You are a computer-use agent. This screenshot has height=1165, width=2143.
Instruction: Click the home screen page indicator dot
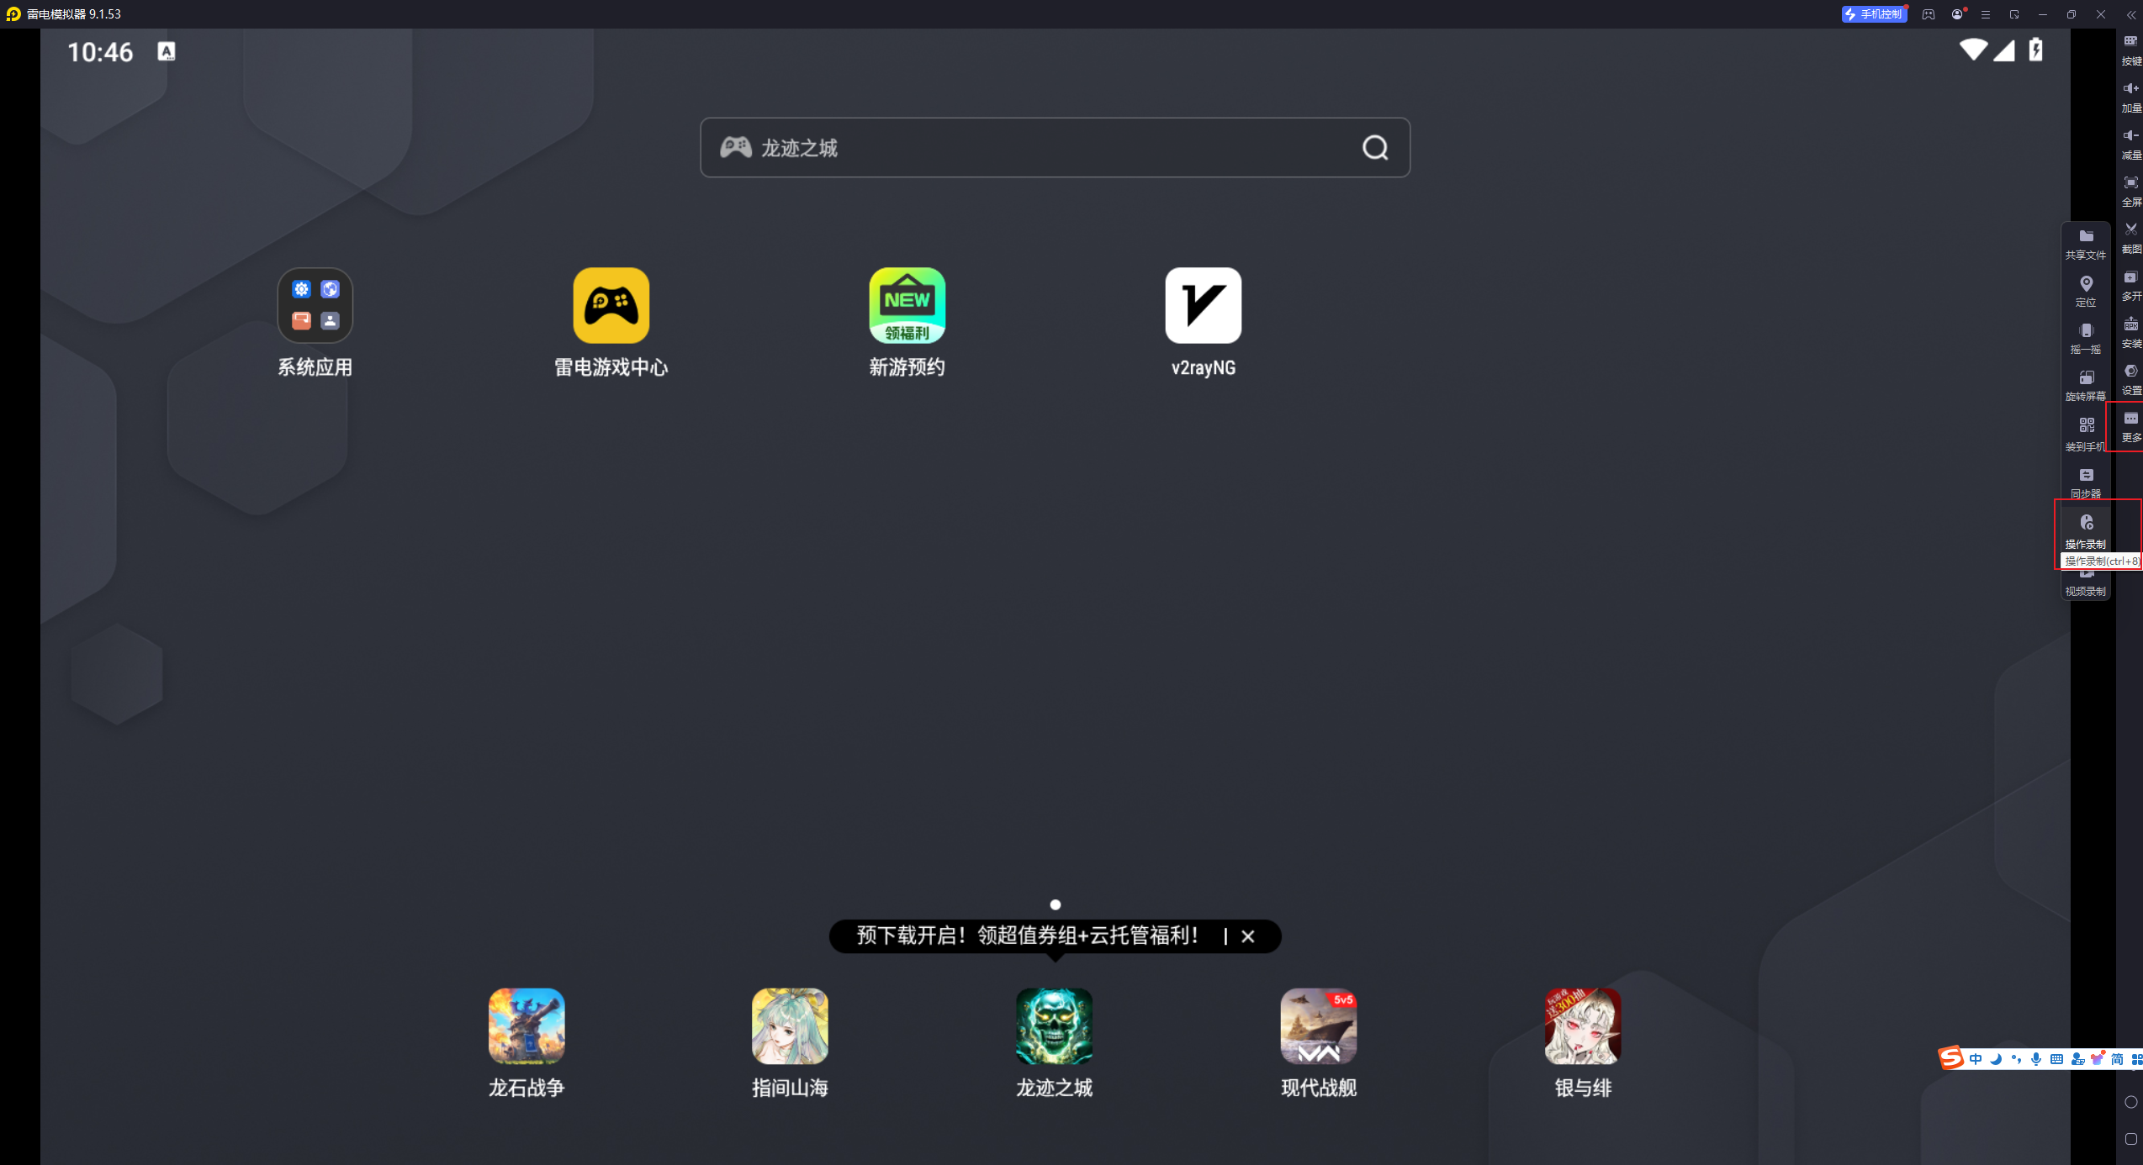tap(1056, 904)
